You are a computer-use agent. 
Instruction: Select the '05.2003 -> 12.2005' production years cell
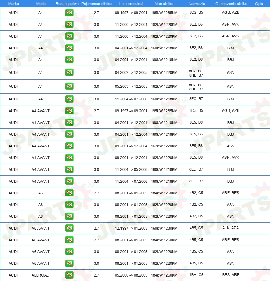click(131, 86)
